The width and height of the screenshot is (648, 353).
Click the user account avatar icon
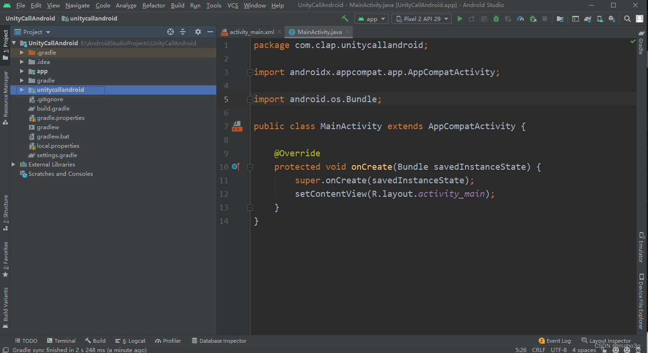click(640, 19)
